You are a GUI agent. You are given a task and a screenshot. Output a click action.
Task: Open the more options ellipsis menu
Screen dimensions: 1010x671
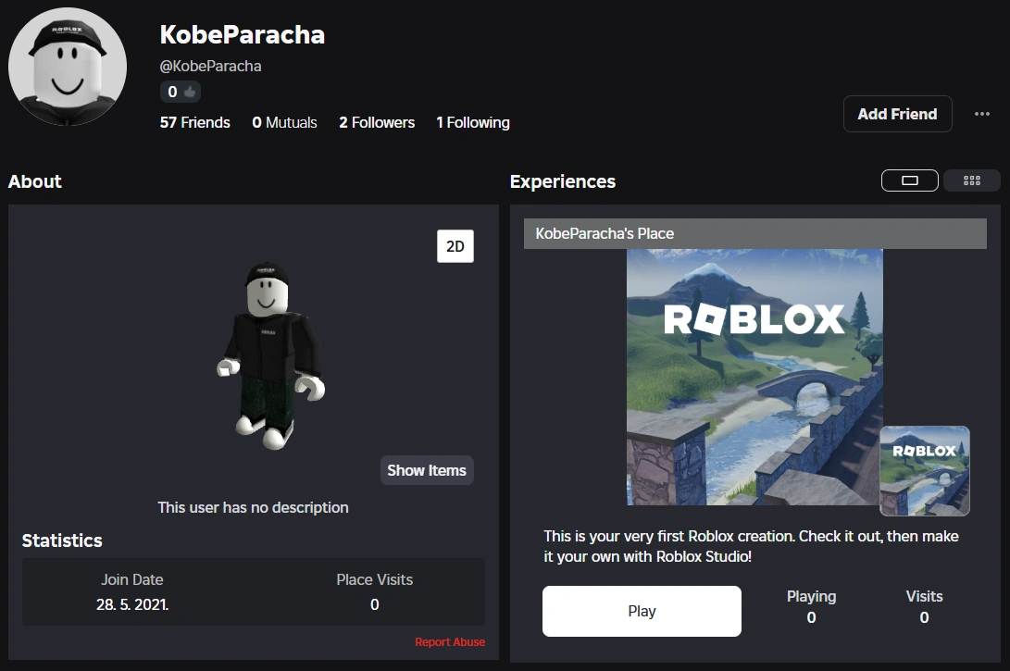pyautogui.click(x=982, y=114)
